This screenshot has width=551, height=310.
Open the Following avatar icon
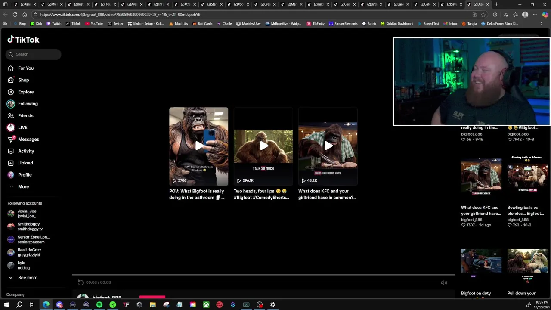[x=11, y=104]
